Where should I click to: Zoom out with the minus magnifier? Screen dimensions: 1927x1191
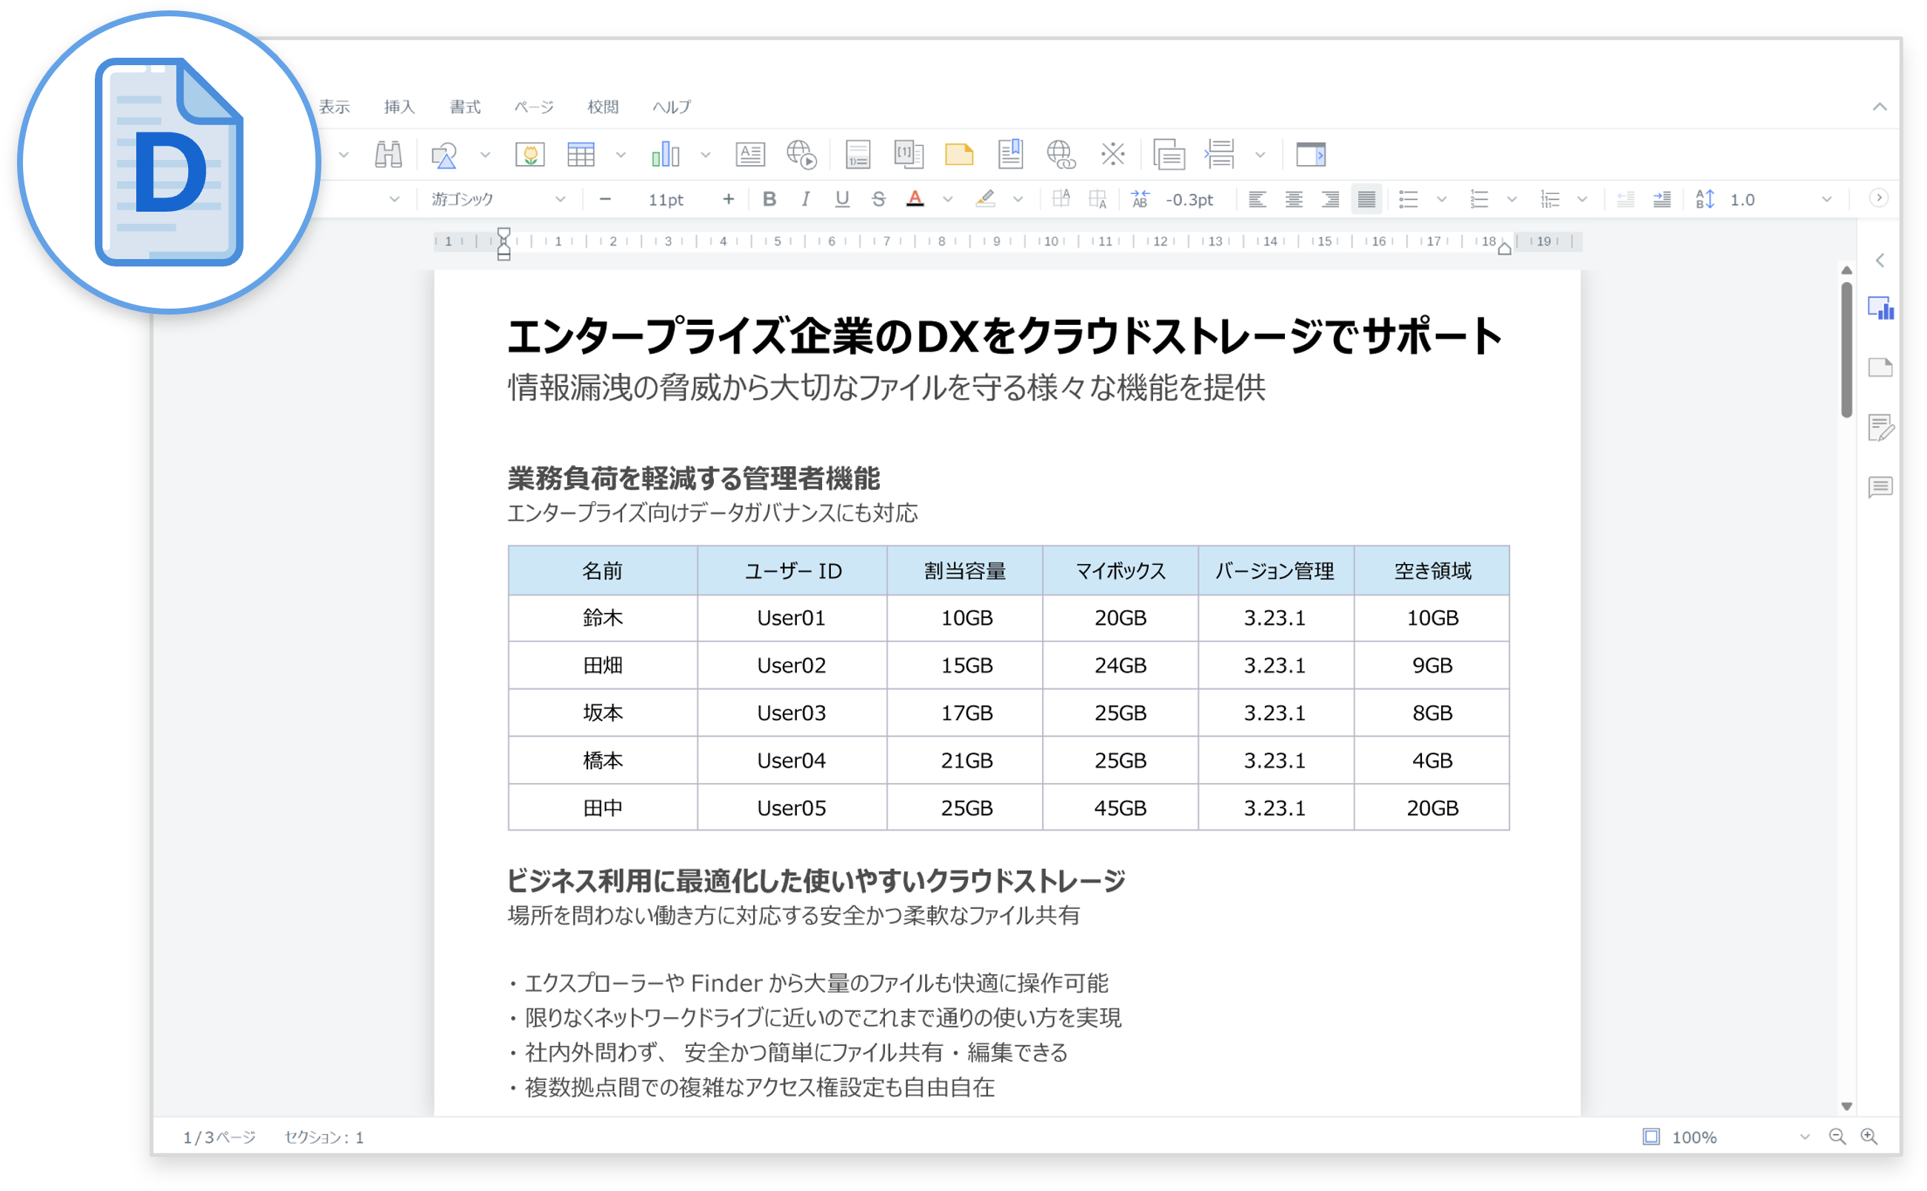1837,1137
